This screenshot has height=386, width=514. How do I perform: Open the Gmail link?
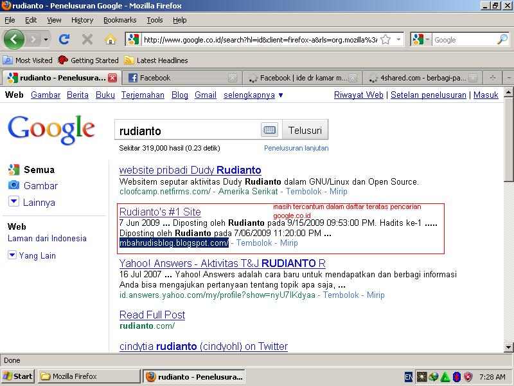click(x=206, y=95)
